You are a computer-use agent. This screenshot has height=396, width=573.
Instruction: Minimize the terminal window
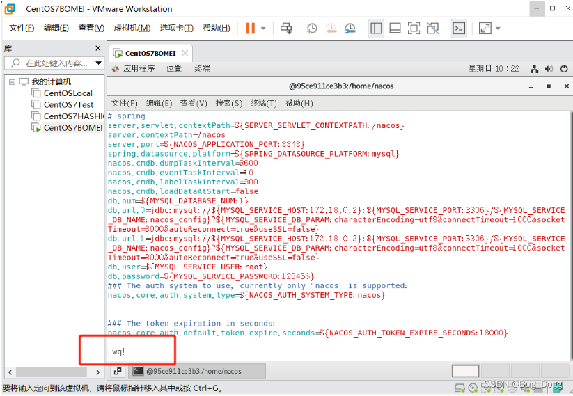(x=531, y=86)
